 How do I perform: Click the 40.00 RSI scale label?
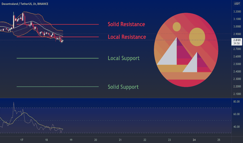tap(237, 127)
